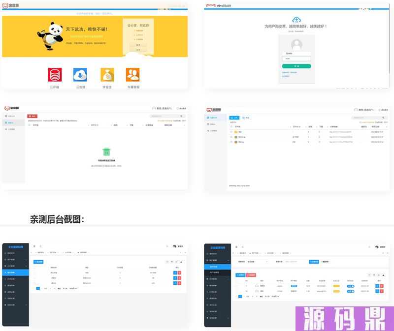This screenshot has width=394, height=331.
Task: Click the blue upload button on file list page
Action: pos(234,118)
